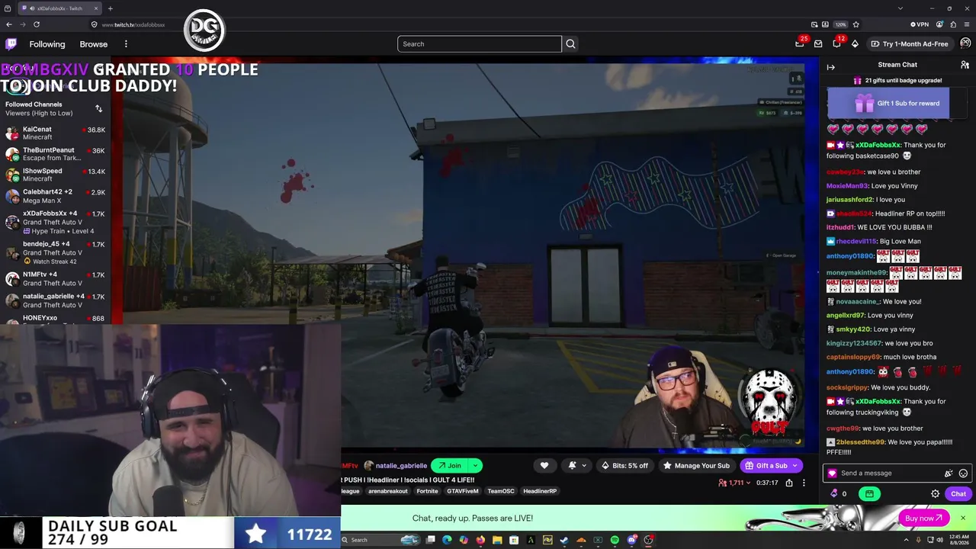Open the Get Bits diamond icon

click(x=855, y=44)
